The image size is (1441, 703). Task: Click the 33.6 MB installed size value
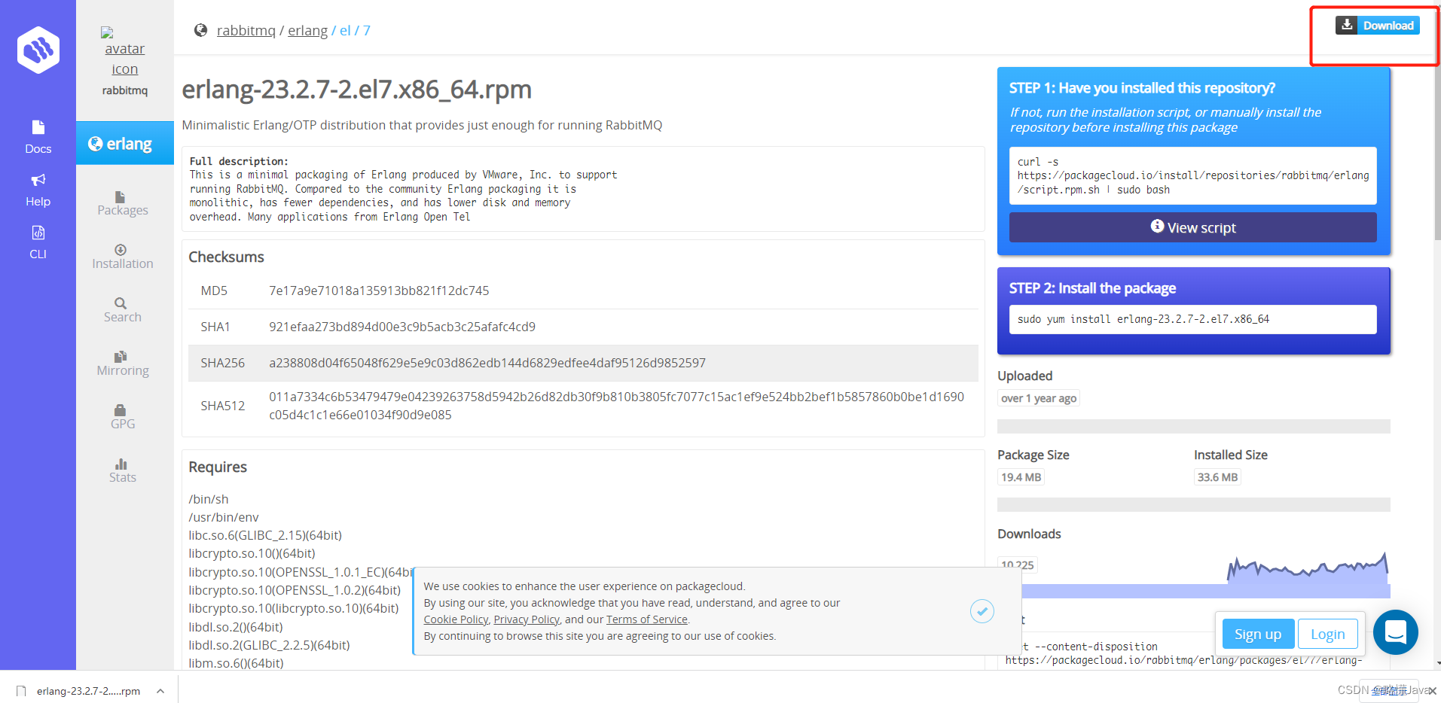(x=1217, y=477)
